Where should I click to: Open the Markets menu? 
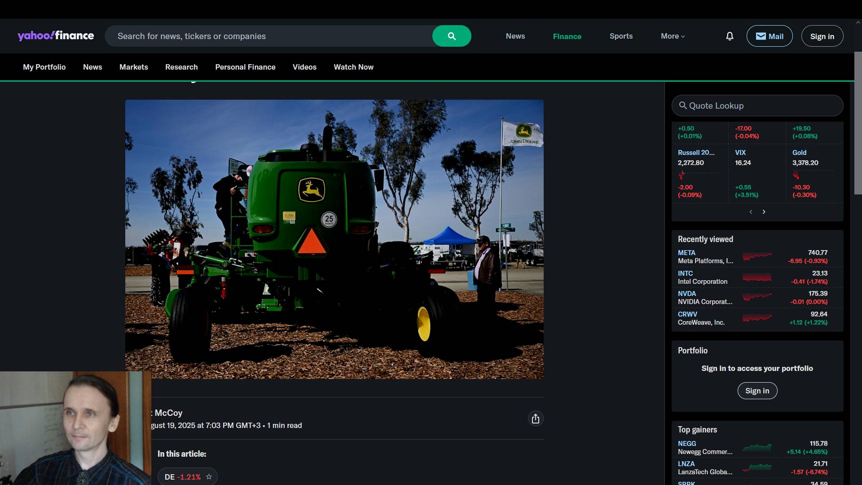pos(133,67)
